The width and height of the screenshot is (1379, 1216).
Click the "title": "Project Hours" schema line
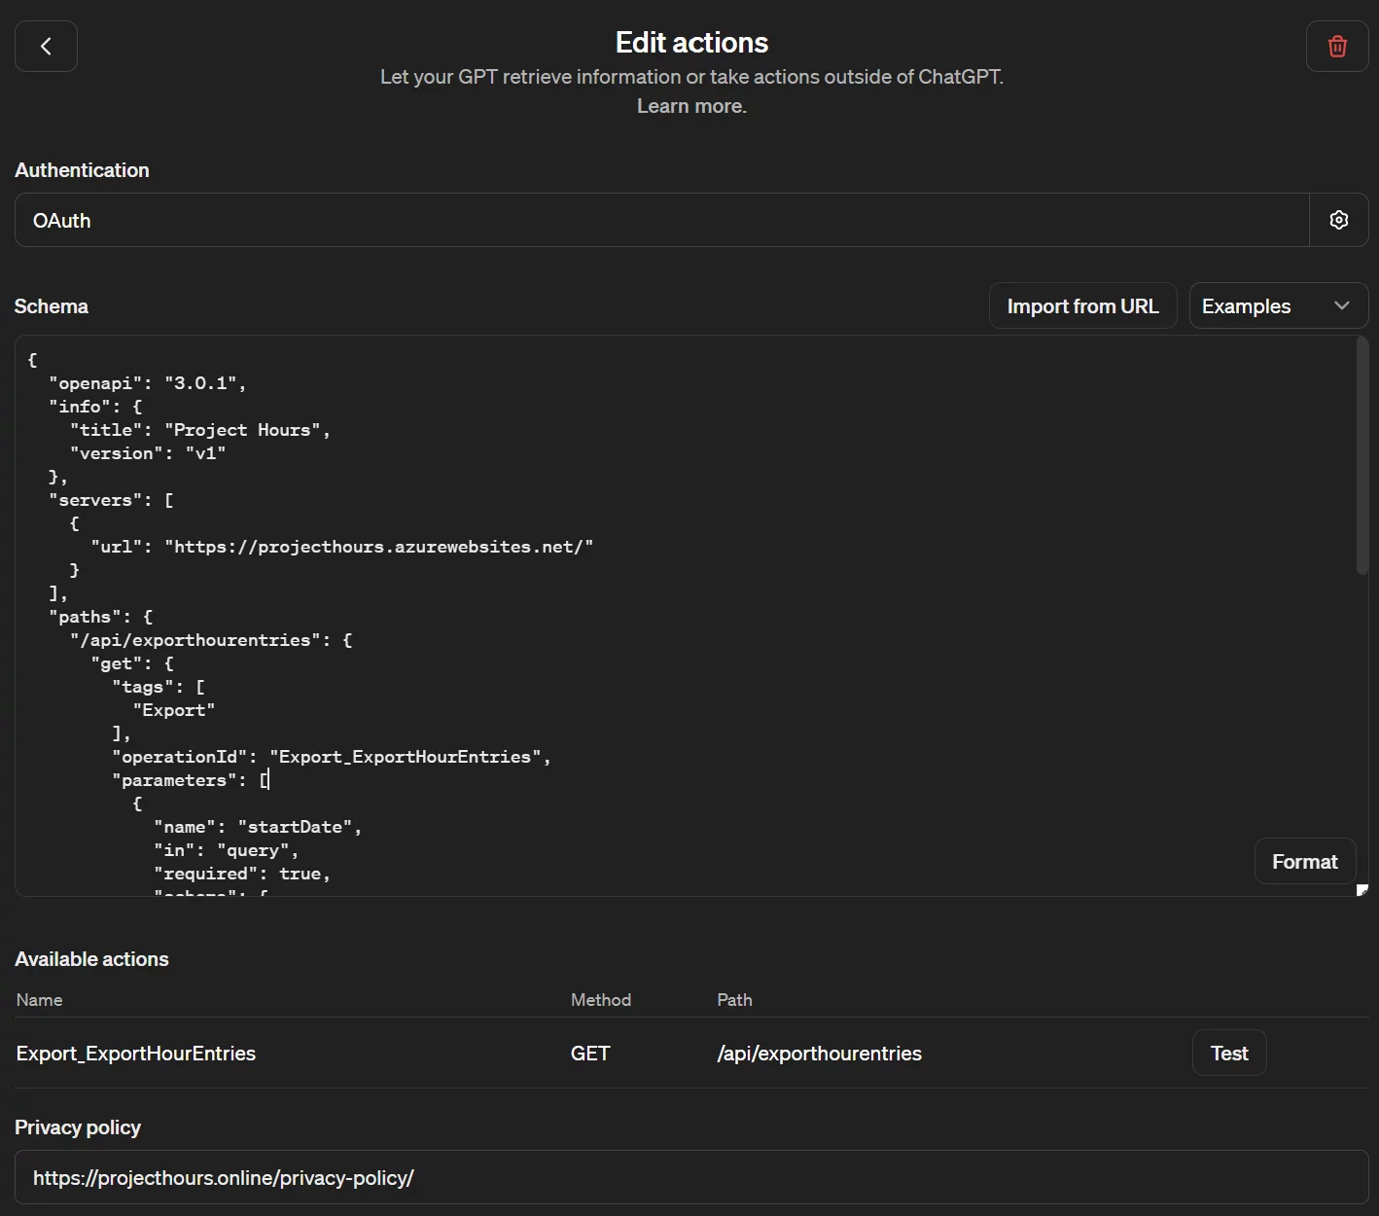(200, 430)
